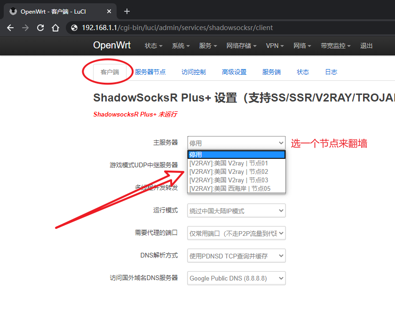View site information globe icon

pyautogui.click(x=74, y=28)
